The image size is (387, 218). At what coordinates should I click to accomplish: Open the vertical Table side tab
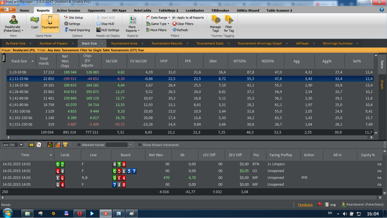(x=382, y=64)
